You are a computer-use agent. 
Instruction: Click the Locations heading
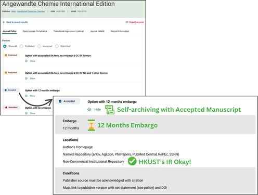(x=70, y=140)
